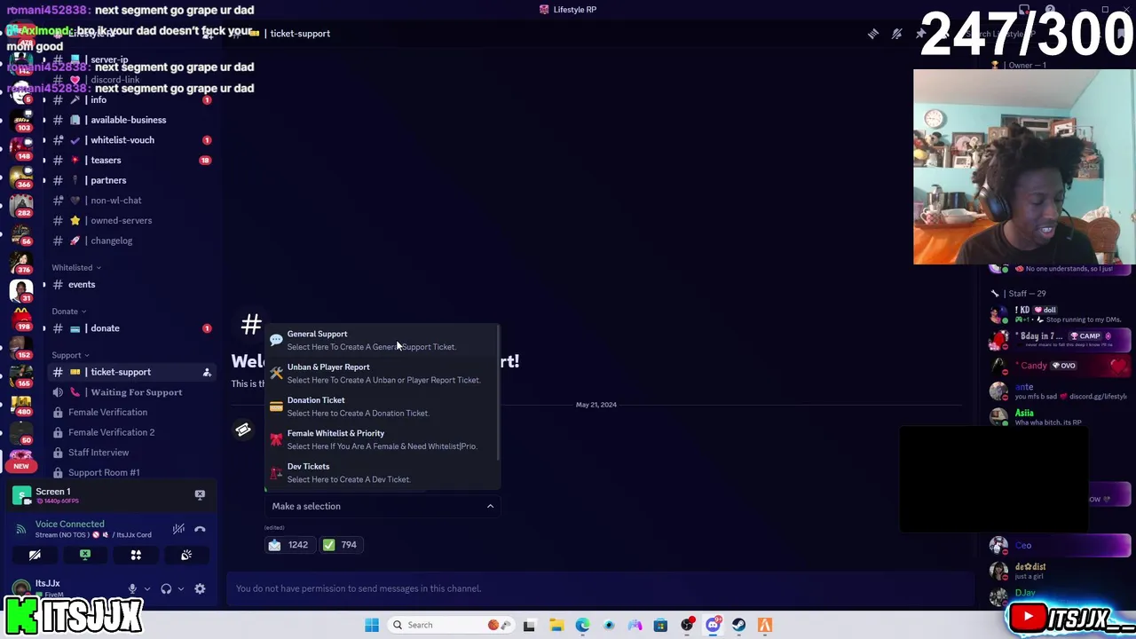
Task: Collapse the Donate category
Action: 68,312
